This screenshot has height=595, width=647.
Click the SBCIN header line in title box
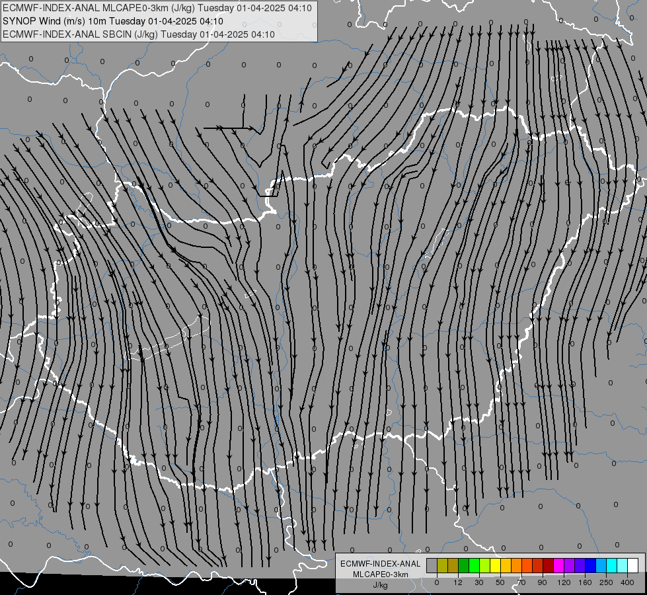[139, 34]
